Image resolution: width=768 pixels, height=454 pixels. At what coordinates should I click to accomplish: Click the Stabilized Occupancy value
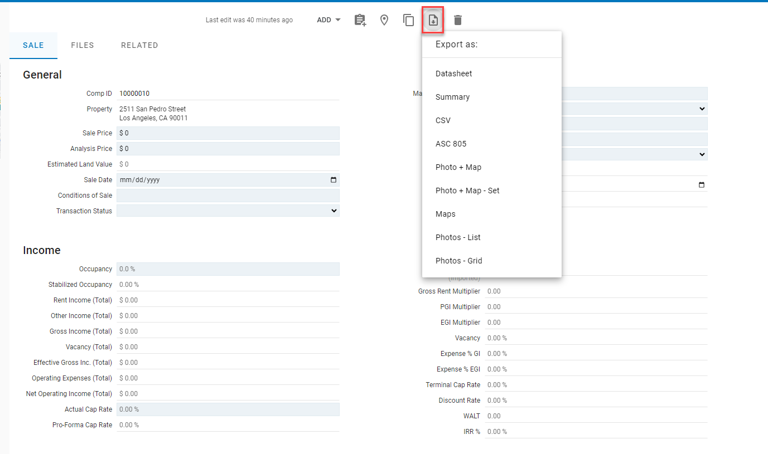[x=129, y=285]
